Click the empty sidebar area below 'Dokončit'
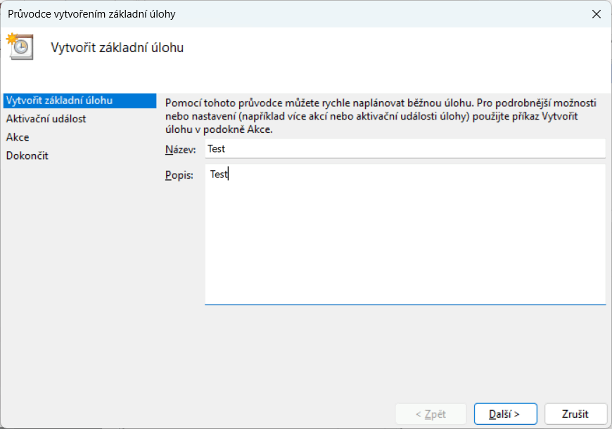 77,281
